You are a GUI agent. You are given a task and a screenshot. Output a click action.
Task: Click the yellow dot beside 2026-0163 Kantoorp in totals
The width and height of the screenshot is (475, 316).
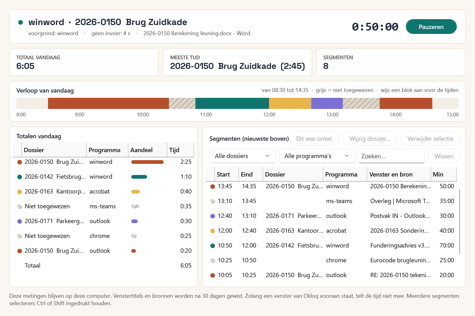pyautogui.click(x=19, y=192)
